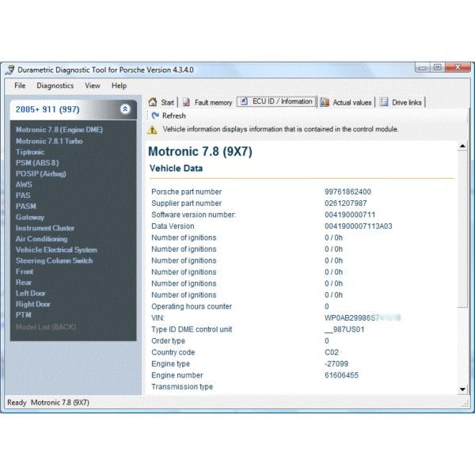Open the Diagnostics menu
The width and height of the screenshot is (475, 475).
coord(55,85)
